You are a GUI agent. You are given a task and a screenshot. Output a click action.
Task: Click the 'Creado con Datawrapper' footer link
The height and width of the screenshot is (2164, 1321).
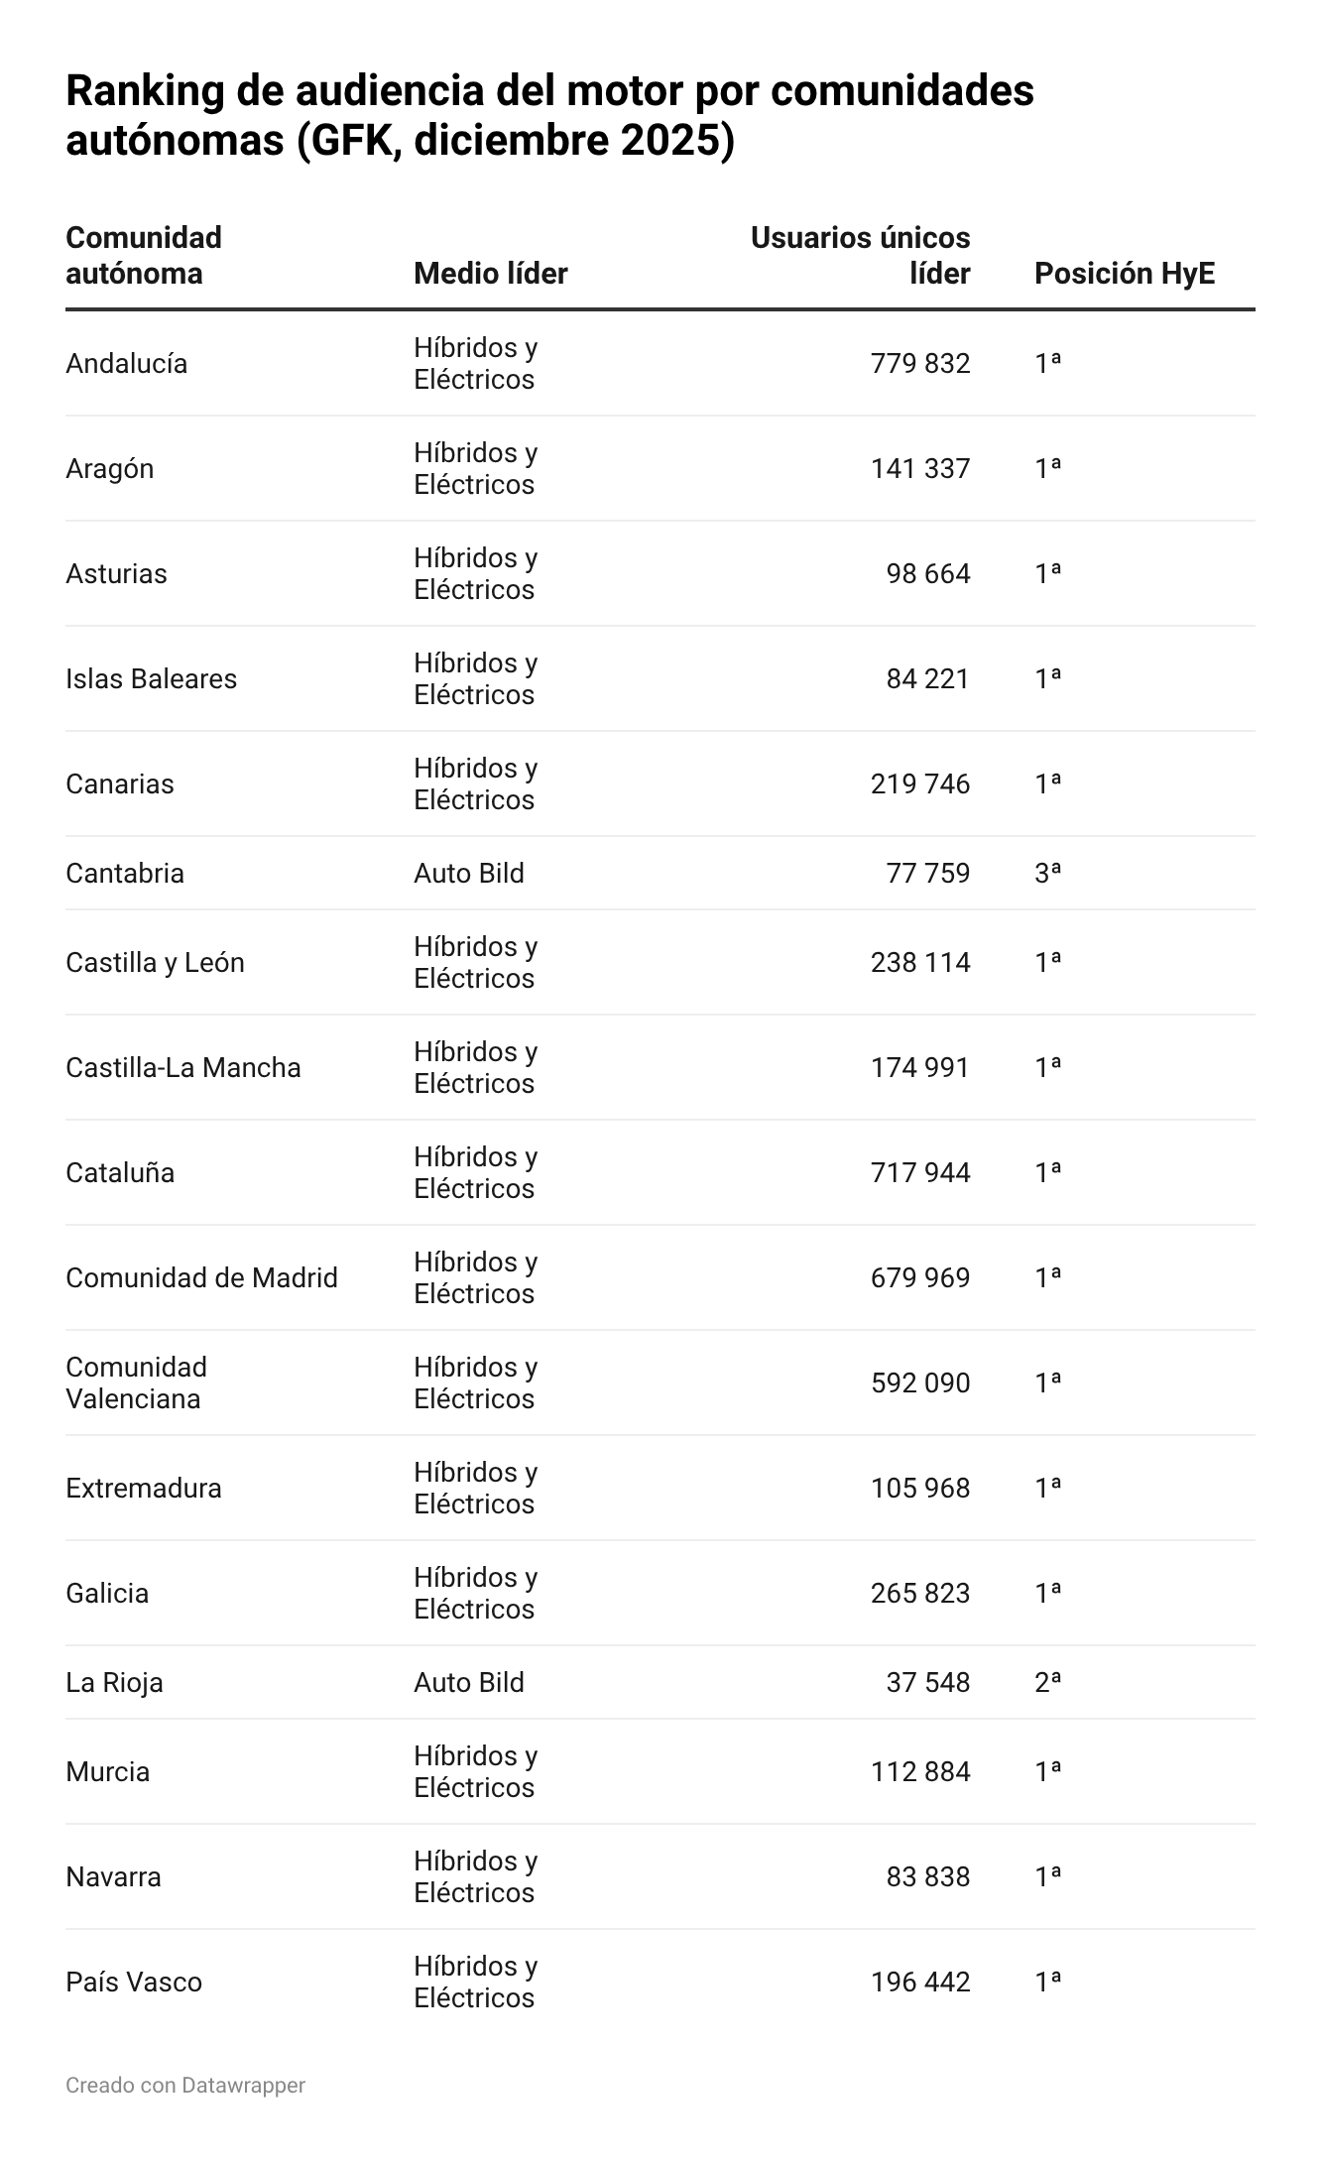click(x=184, y=2085)
